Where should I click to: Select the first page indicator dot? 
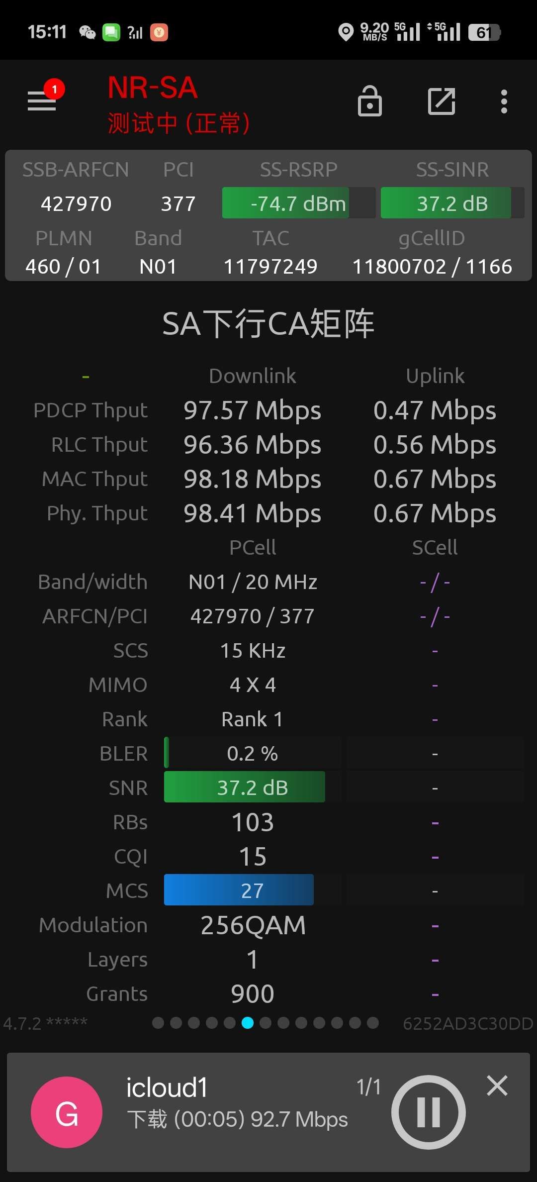coord(158,1023)
